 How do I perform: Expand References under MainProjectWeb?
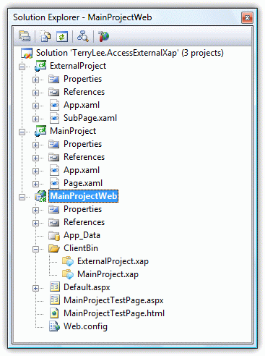pos(35,223)
